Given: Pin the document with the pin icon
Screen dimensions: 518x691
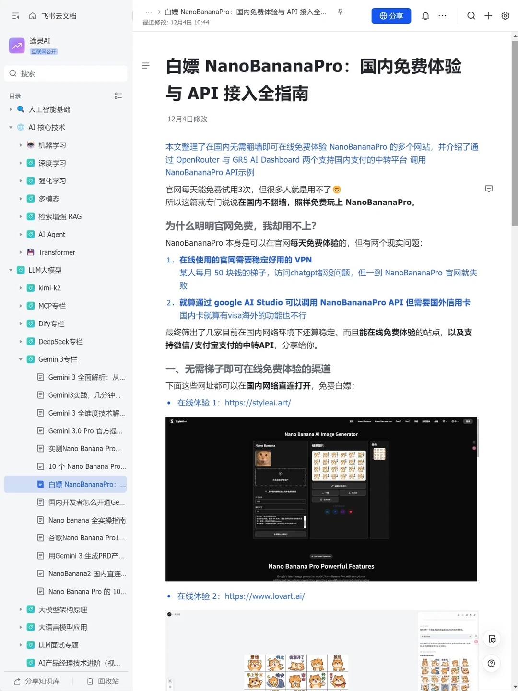Looking at the screenshot, I should point(340,12).
